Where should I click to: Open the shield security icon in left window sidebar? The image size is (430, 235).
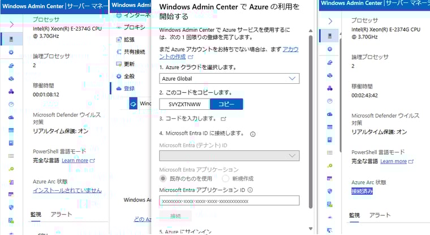(11, 207)
